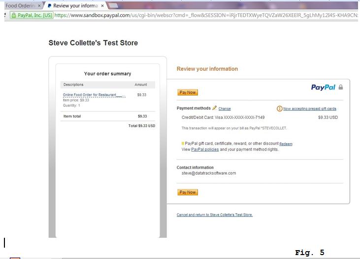Click the green PayPal, Inc. [US] security badge
Image resolution: width=360 pixels, height=259 pixels.
(32, 15)
